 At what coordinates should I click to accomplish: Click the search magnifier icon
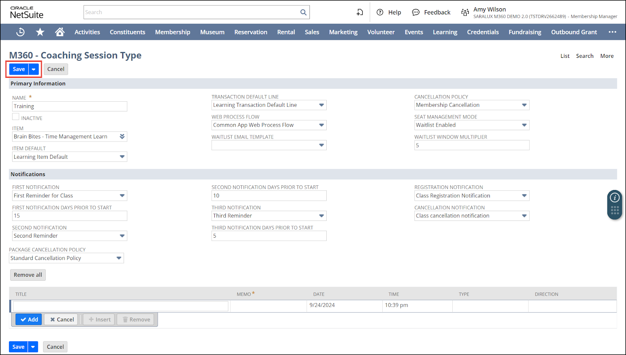tap(303, 12)
